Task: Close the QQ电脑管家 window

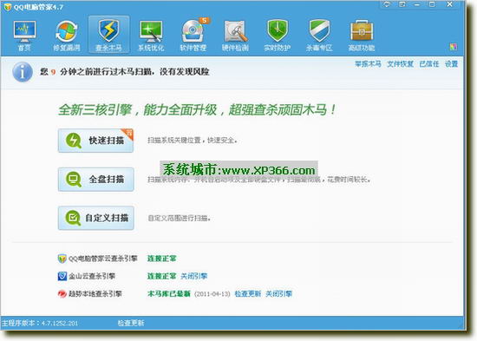Action: pos(449,4)
